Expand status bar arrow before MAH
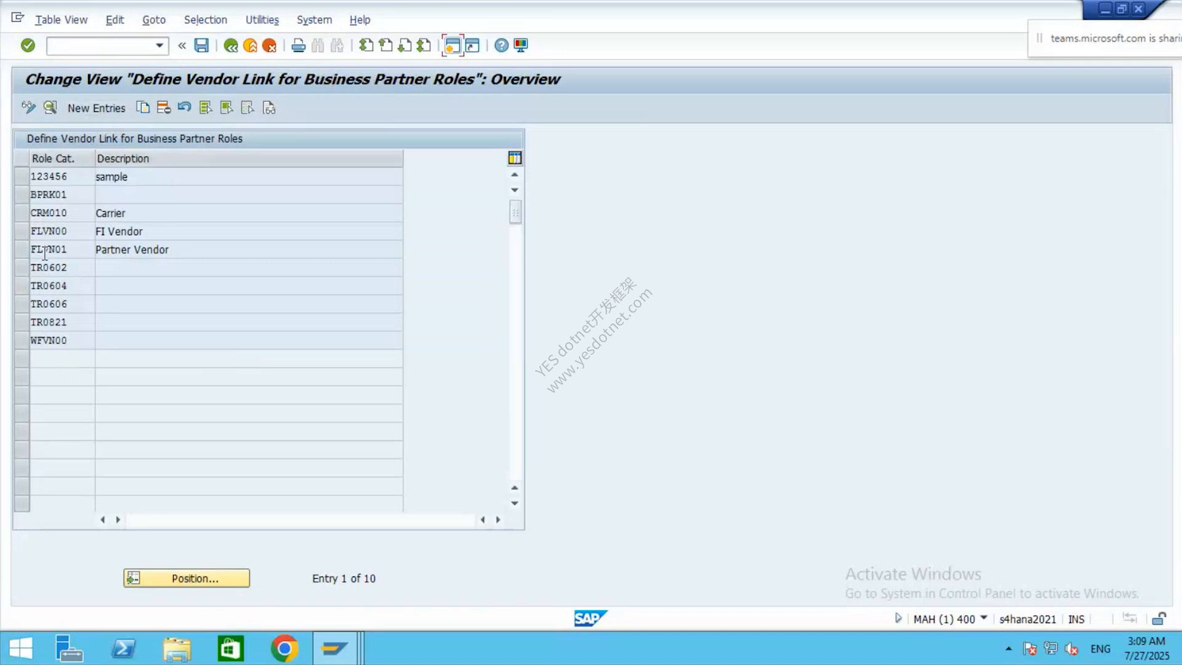Viewport: 1182px width, 665px height. [x=898, y=618]
